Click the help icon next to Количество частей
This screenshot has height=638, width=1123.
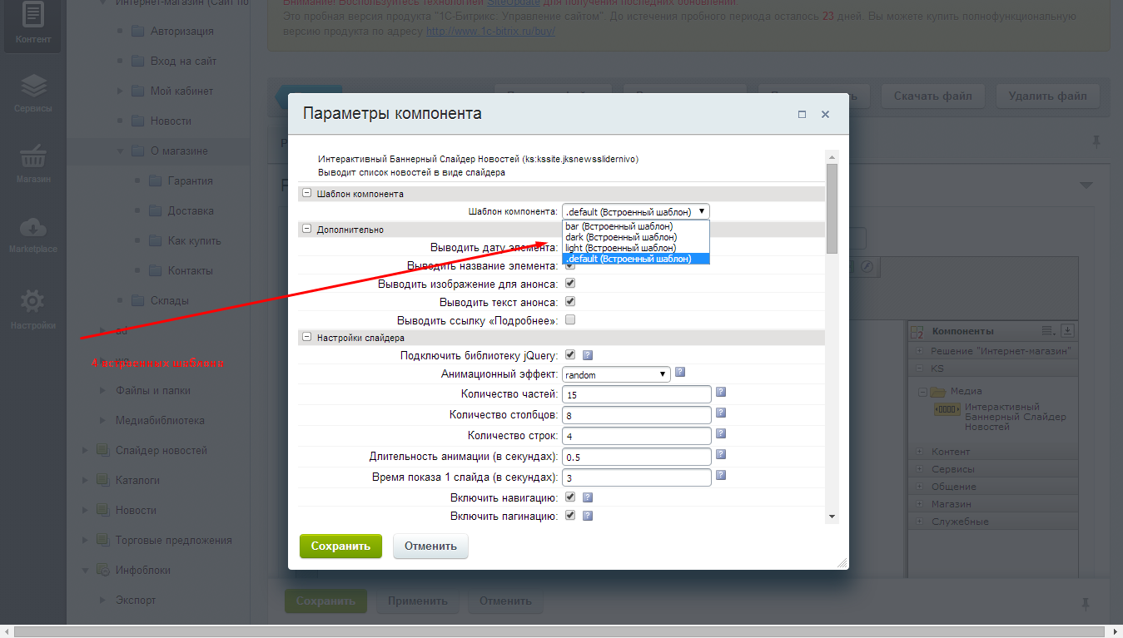pyautogui.click(x=720, y=391)
